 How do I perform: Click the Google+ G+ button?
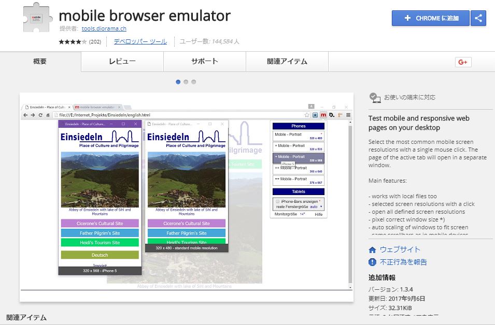pyautogui.click(x=463, y=62)
